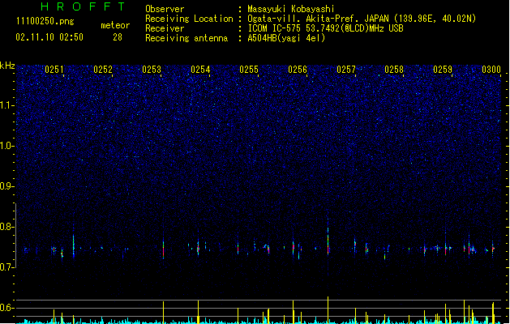Click the Ogata-vill. Akita-Pref. JAPAN location text

pos(362,19)
